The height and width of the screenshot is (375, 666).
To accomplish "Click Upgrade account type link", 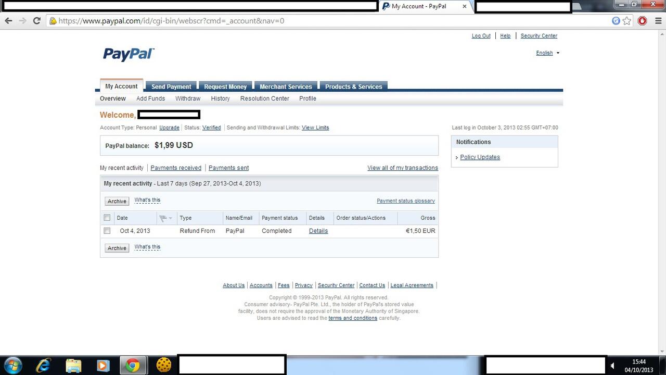I will [x=169, y=128].
